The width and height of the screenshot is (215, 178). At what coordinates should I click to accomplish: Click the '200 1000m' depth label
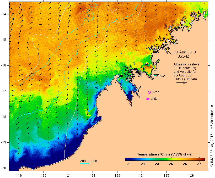[89, 161]
